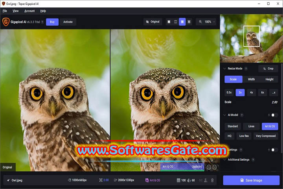
Task: Toggle the AI Model auto switch
Action: [274, 115]
